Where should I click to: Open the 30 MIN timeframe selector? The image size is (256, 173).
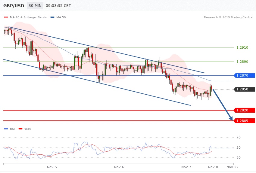pyautogui.click(x=35, y=6)
